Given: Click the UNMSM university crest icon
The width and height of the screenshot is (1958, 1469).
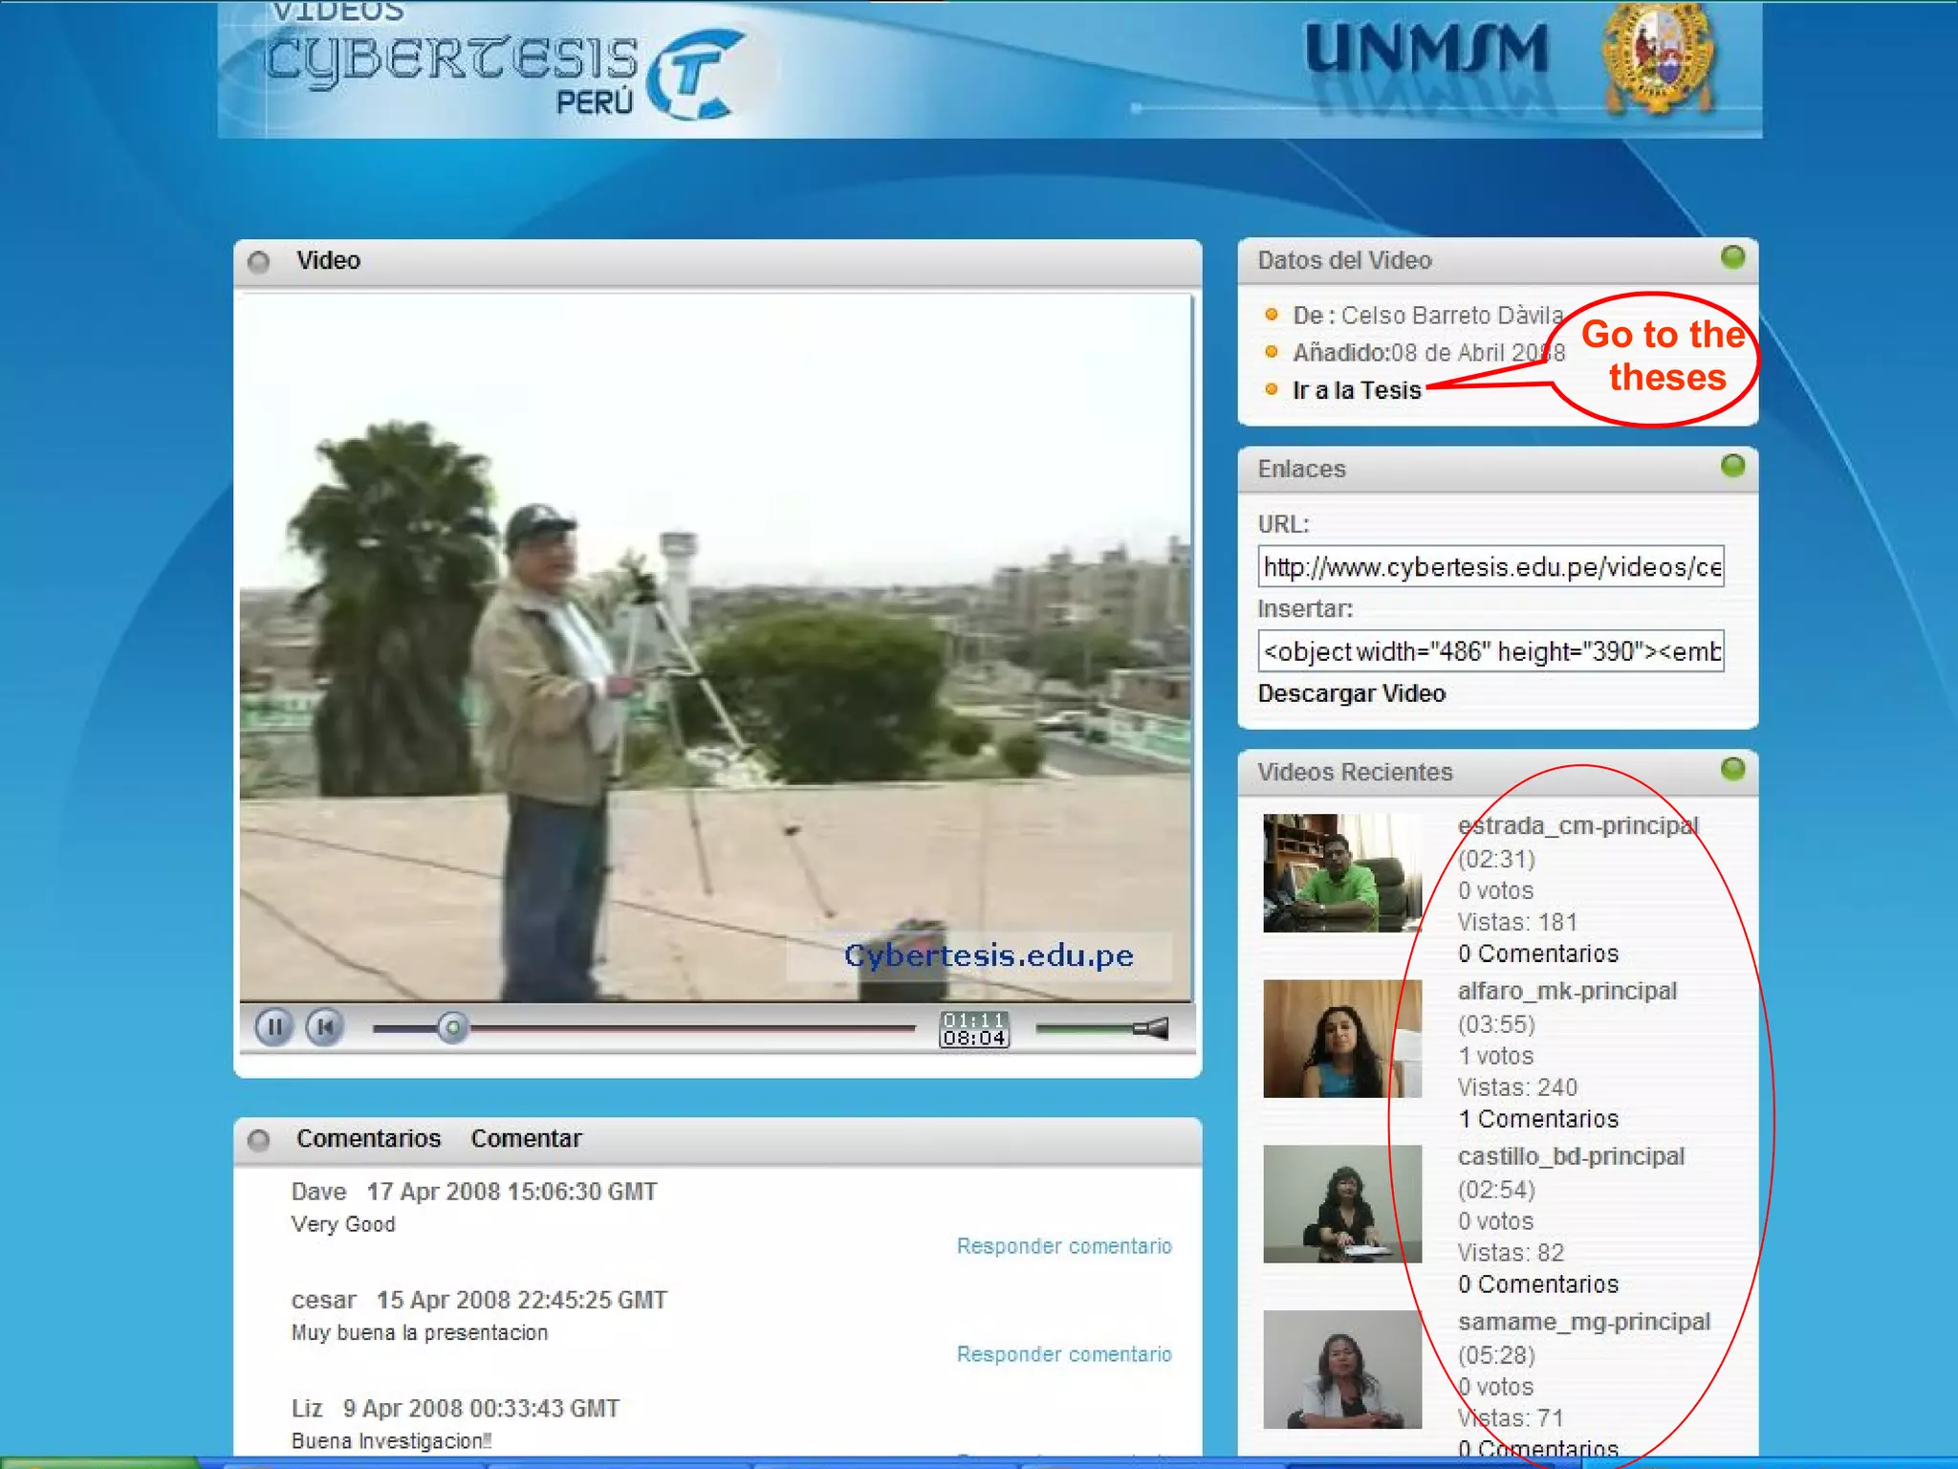Looking at the screenshot, I should click(1658, 57).
